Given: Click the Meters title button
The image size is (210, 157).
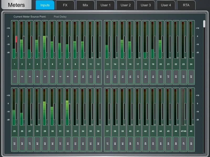Looking at the screenshot, I should (16, 5).
